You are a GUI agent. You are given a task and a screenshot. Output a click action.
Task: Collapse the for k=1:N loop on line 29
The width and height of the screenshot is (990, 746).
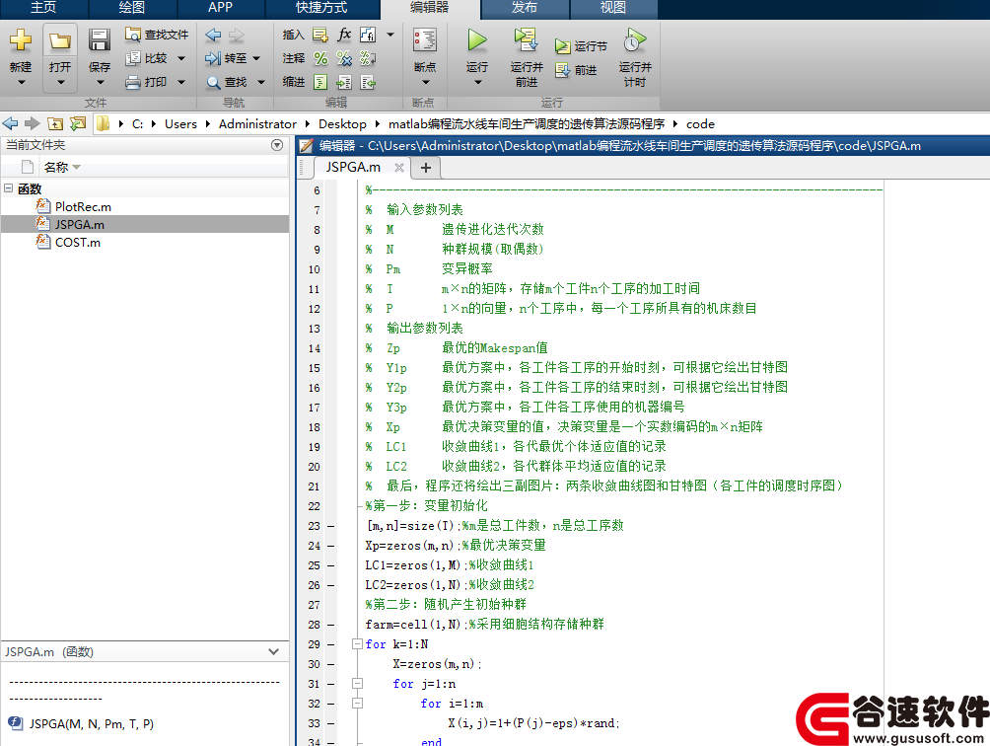(x=357, y=644)
